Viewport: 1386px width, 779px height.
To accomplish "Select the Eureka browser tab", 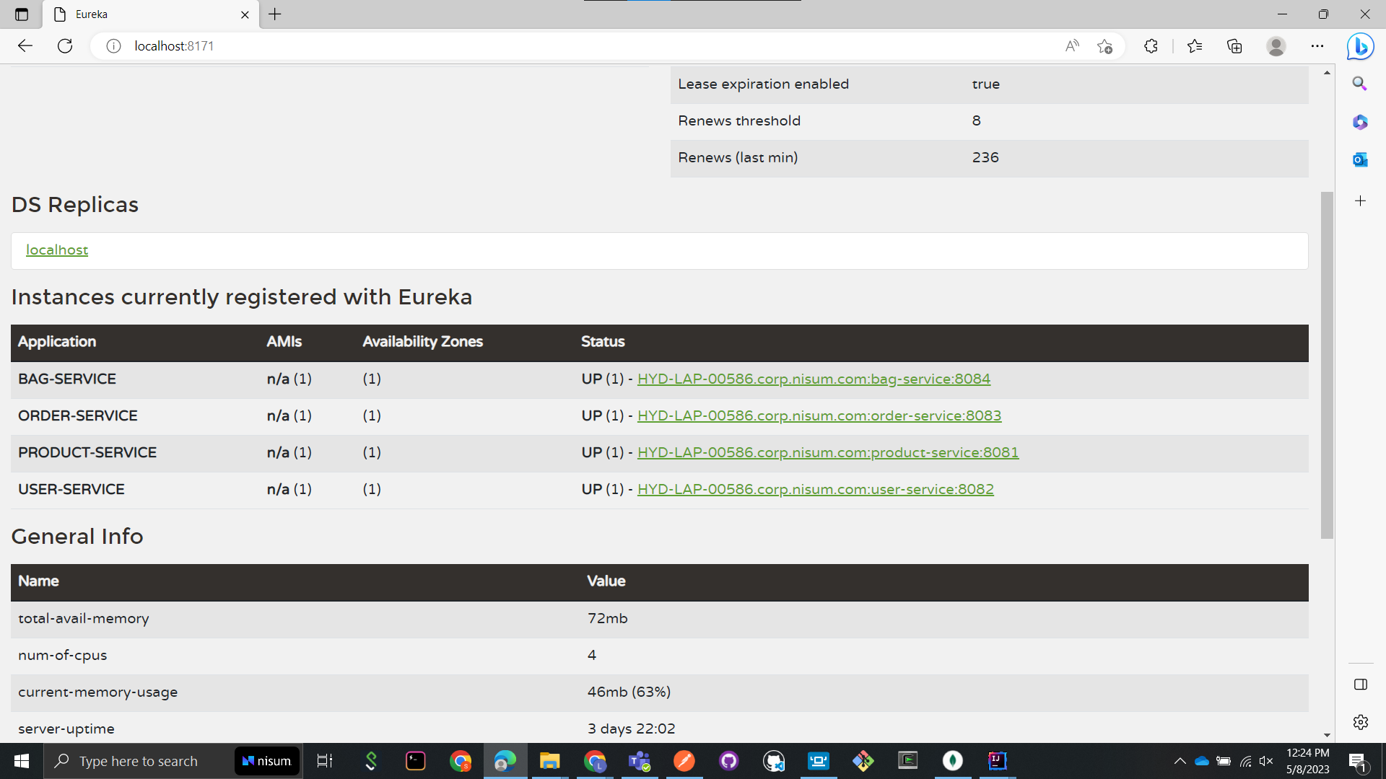I will coord(144,14).
